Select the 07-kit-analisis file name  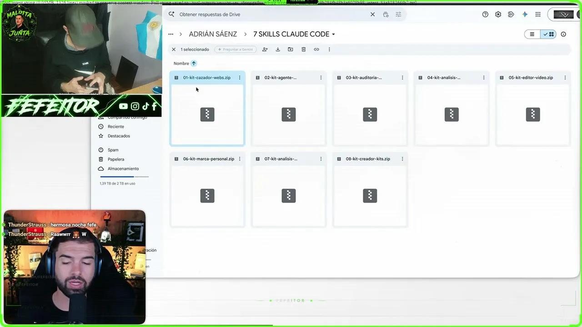click(x=281, y=159)
